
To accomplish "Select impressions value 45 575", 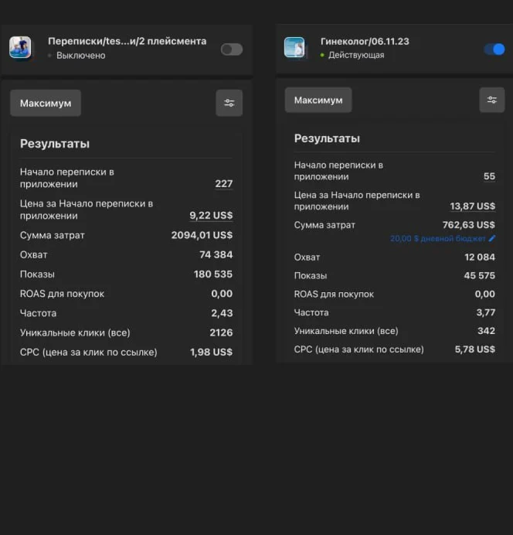I will [480, 275].
